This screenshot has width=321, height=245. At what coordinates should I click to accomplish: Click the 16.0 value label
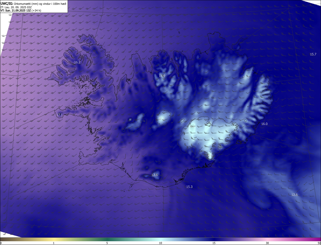264,124
